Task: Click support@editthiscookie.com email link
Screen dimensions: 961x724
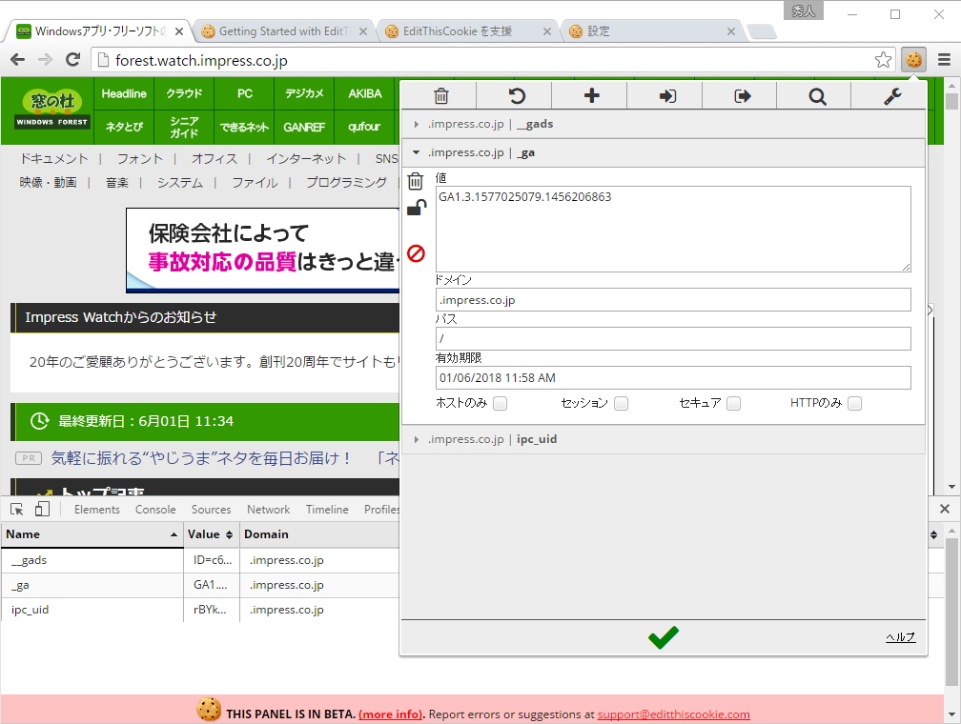Action: [673, 714]
